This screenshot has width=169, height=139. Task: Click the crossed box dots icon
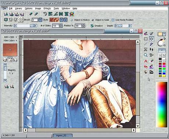click(21, 20)
